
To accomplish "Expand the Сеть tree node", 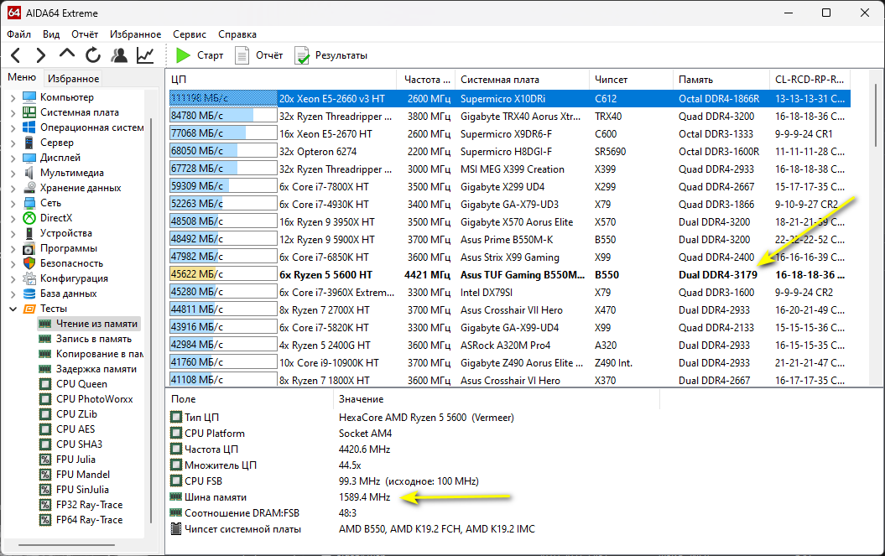I will click(13, 203).
